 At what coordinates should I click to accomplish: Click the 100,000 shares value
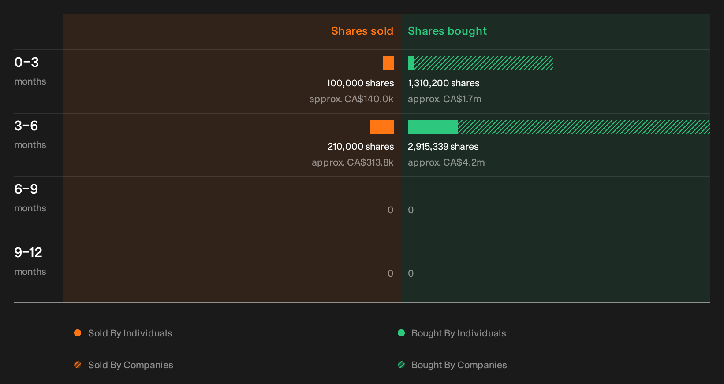coord(360,83)
